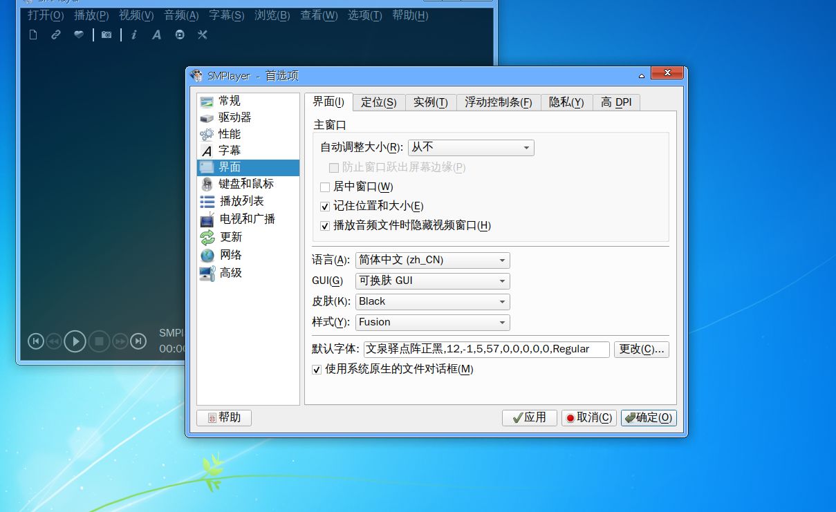Open the 查看 menu in SMPlayer
836x512 pixels.
(319, 15)
